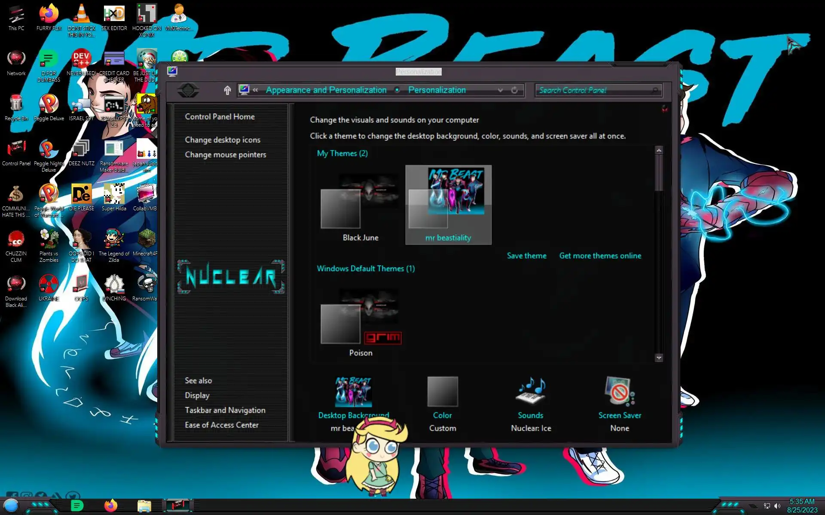Click the refresh icon in address bar
The width and height of the screenshot is (825, 515).
point(514,90)
